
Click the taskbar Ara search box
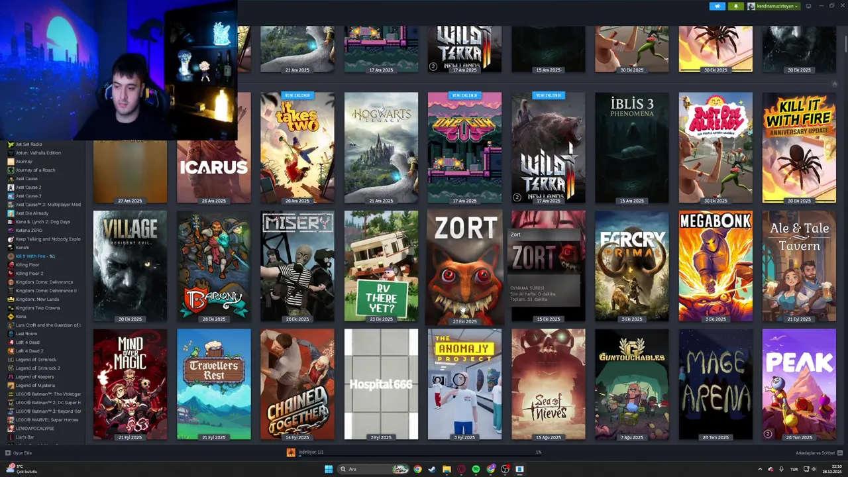pyautogui.click(x=373, y=469)
